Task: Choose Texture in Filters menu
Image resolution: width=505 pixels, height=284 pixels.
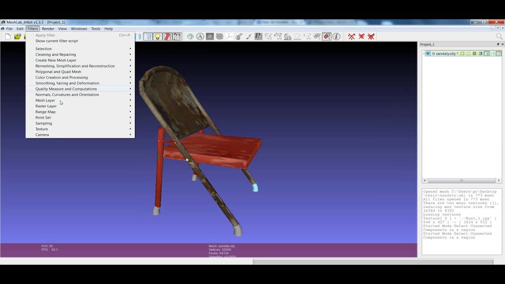Action: (x=80, y=129)
